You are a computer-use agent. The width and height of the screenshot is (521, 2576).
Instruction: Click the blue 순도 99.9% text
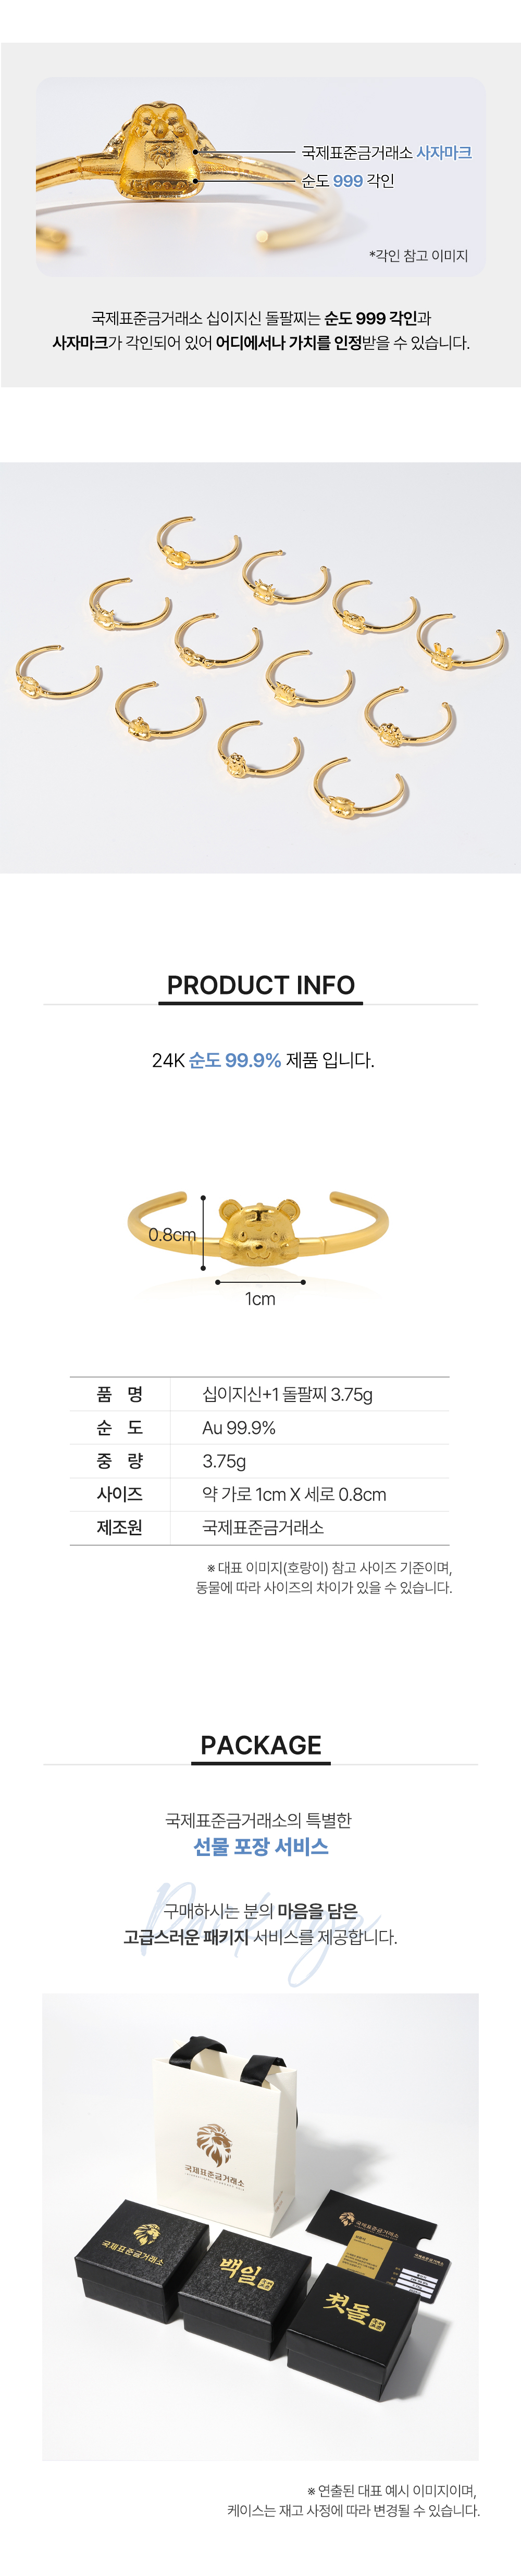[x=235, y=1060]
